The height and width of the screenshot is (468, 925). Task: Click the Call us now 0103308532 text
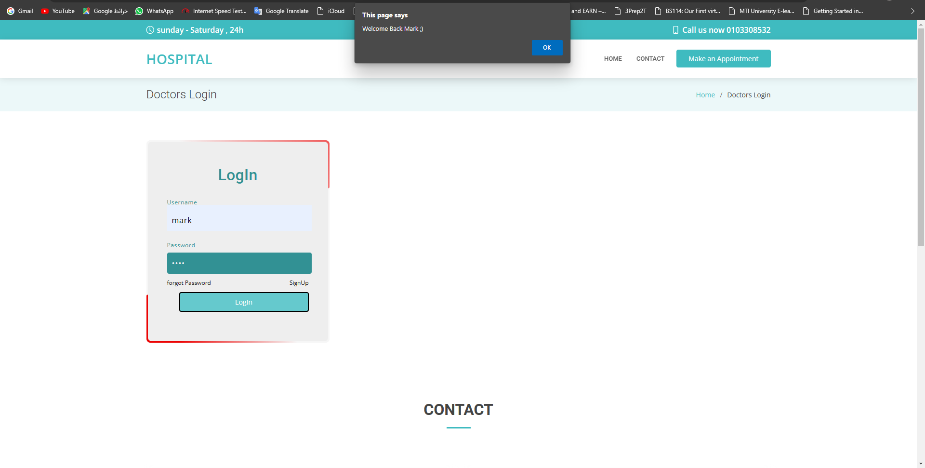(727, 30)
